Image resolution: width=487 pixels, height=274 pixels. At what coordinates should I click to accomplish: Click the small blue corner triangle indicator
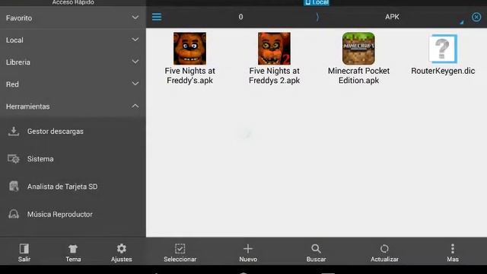pyautogui.click(x=462, y=22)
